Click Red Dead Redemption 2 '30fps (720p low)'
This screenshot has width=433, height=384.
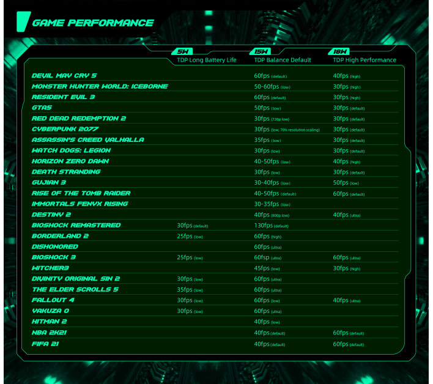click(272, 119)
